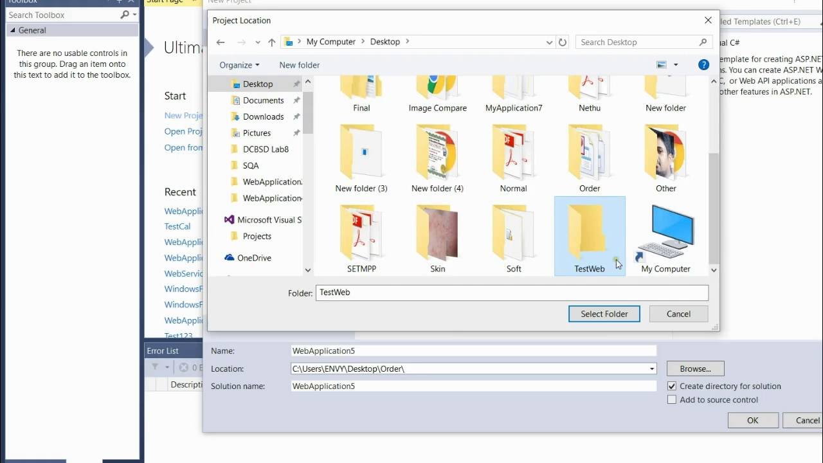
Task: Select Desktop in navigation pane
Action: tap(258, 84)
